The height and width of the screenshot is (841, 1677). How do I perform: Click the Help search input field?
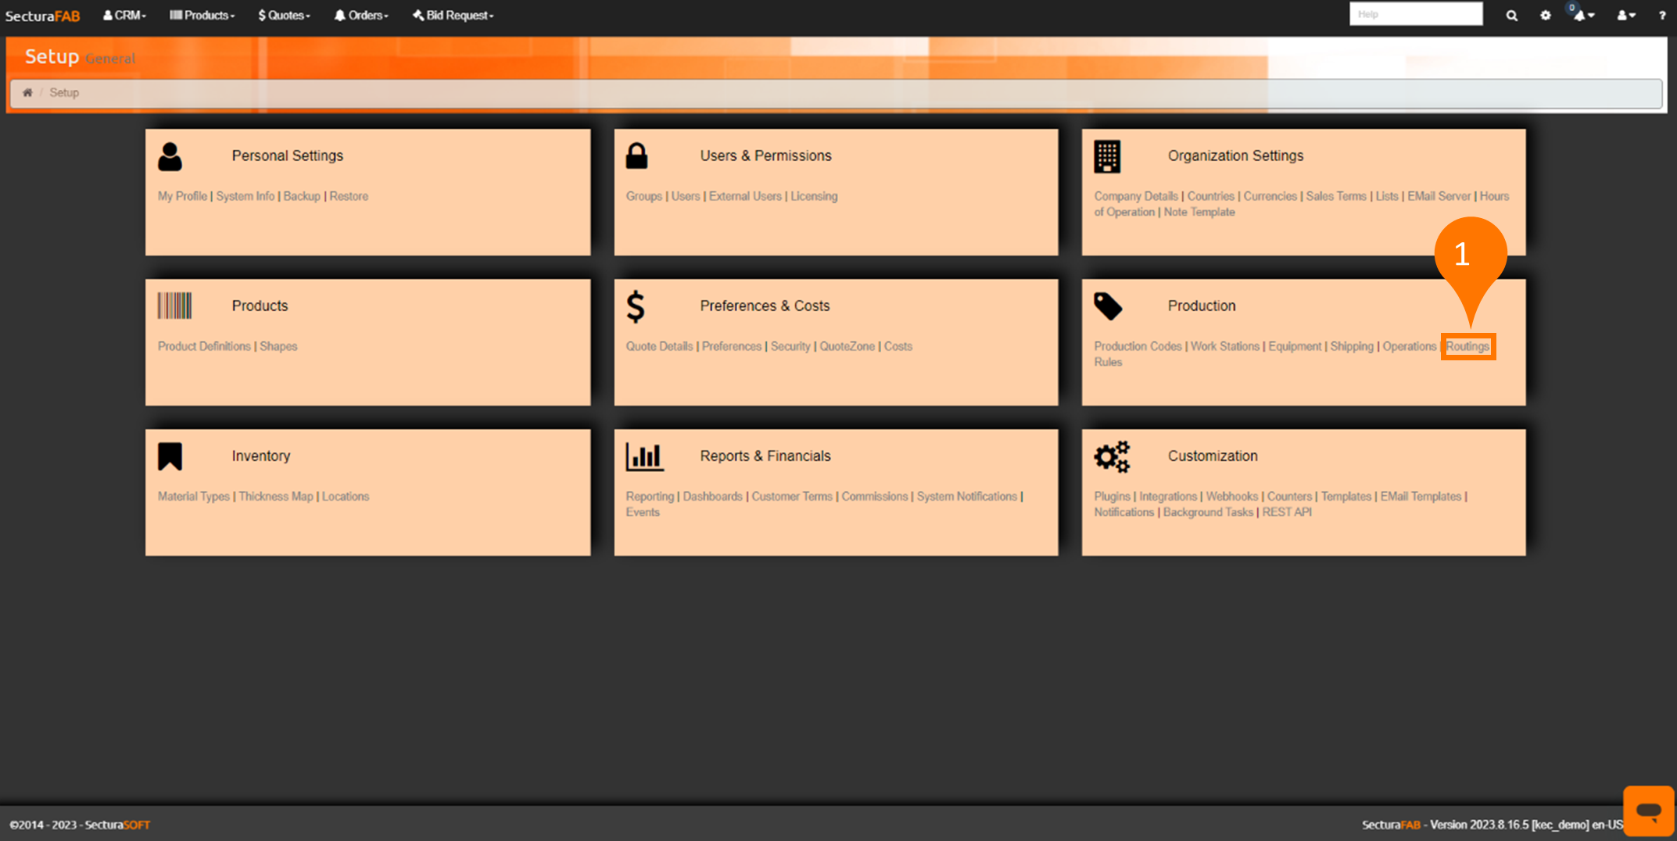tap(1415, 14)
